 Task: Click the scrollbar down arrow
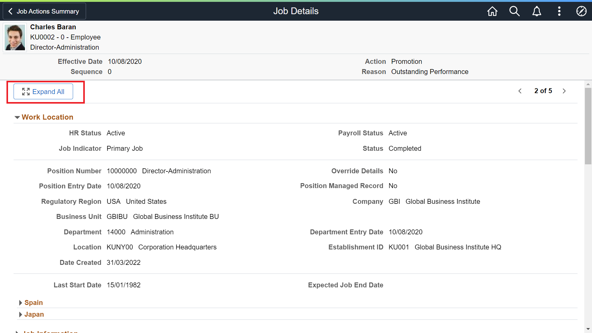pyautogui.click(x=588, y=329)
